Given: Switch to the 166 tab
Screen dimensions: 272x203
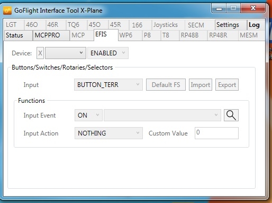Looking at the screenshot, I should pos(140,25).
